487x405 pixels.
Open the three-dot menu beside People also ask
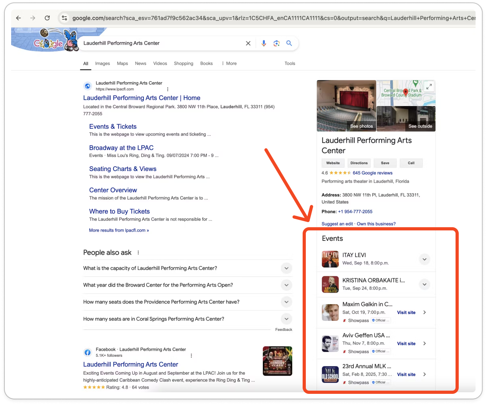pos(138,253)
